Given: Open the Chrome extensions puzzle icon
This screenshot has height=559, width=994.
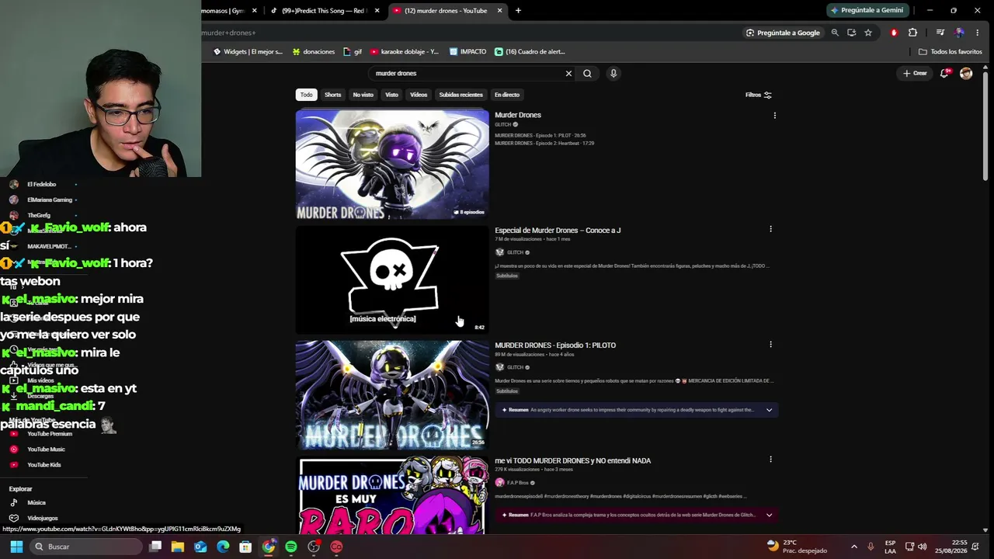Looking at the screenshot, I should tap(912, 33).
